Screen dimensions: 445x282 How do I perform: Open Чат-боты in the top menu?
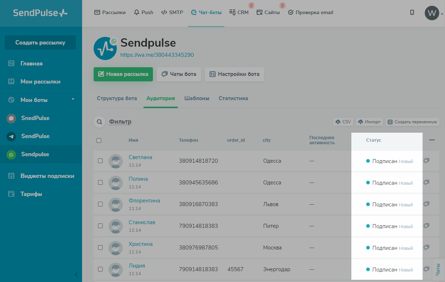206,12
